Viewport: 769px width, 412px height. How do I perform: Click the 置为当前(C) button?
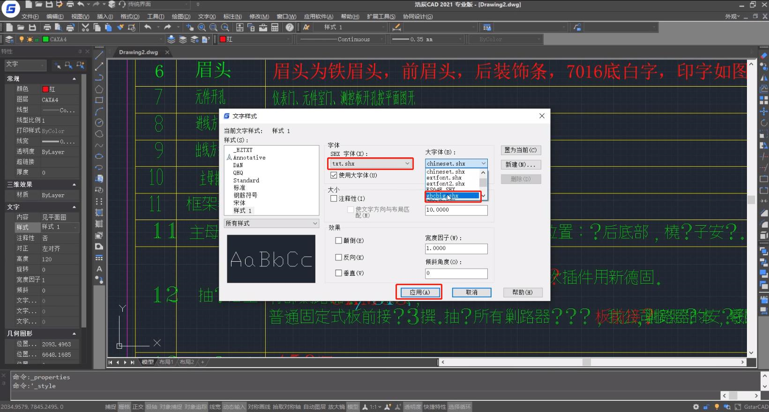point(521,150)
